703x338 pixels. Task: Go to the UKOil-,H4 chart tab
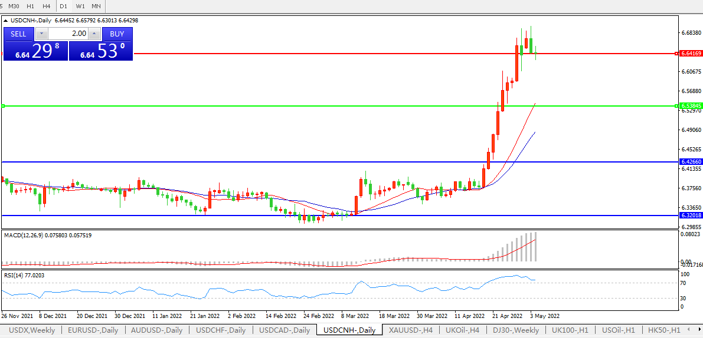(x=462, y=330)
